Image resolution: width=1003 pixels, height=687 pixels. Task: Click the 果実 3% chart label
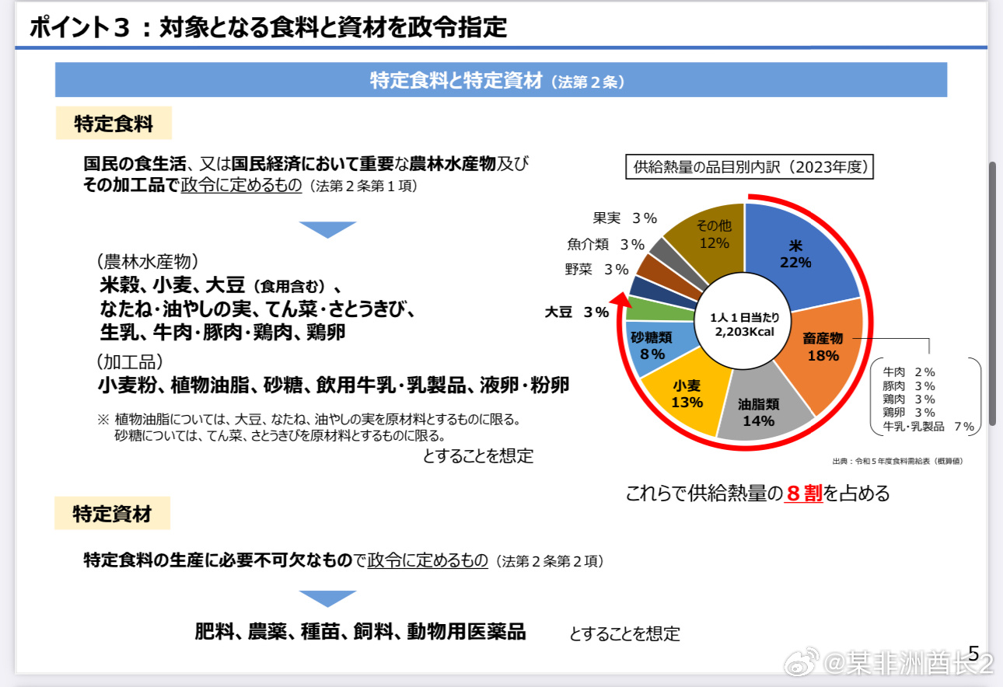pyautogui.click(x=624, y=218)
